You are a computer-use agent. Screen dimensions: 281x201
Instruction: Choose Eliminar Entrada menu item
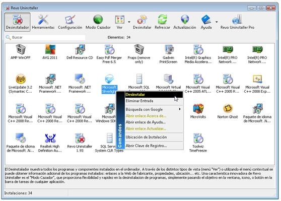coord(154,101)
